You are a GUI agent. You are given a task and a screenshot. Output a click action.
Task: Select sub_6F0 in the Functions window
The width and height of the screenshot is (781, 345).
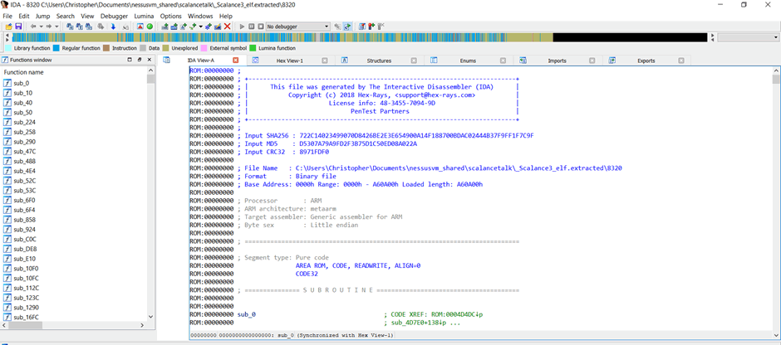click(24, 200)
